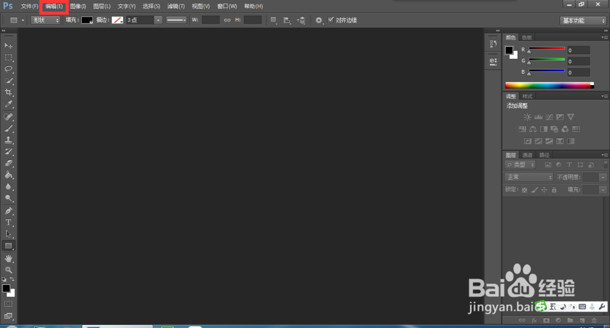The width and height of the screenshot is (610, 328).
Task: Select the Blur tool
Action: 8,187
